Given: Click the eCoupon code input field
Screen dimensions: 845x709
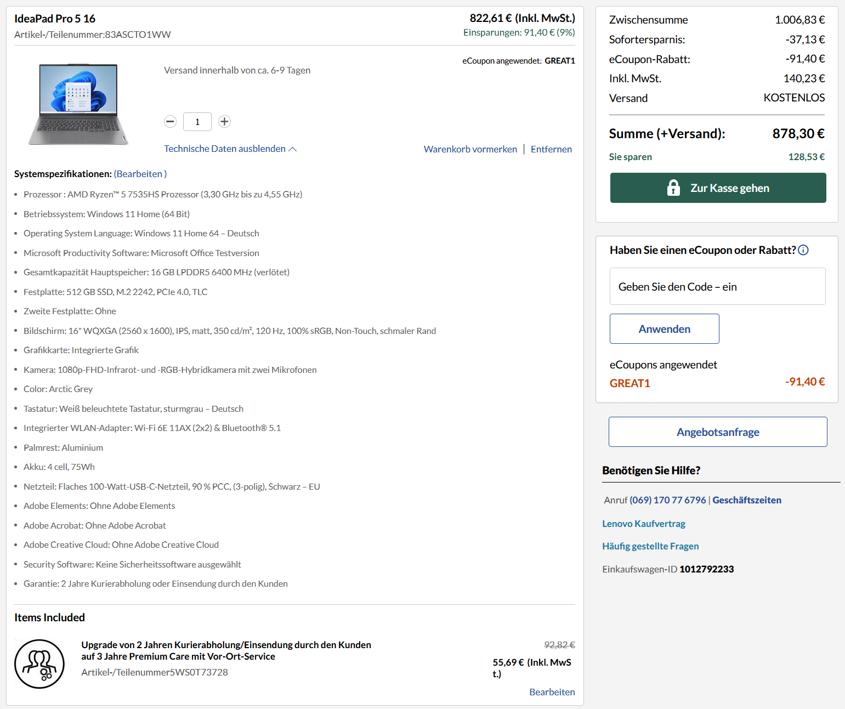Looking at the screenshot, I should [x=717, y=286].
